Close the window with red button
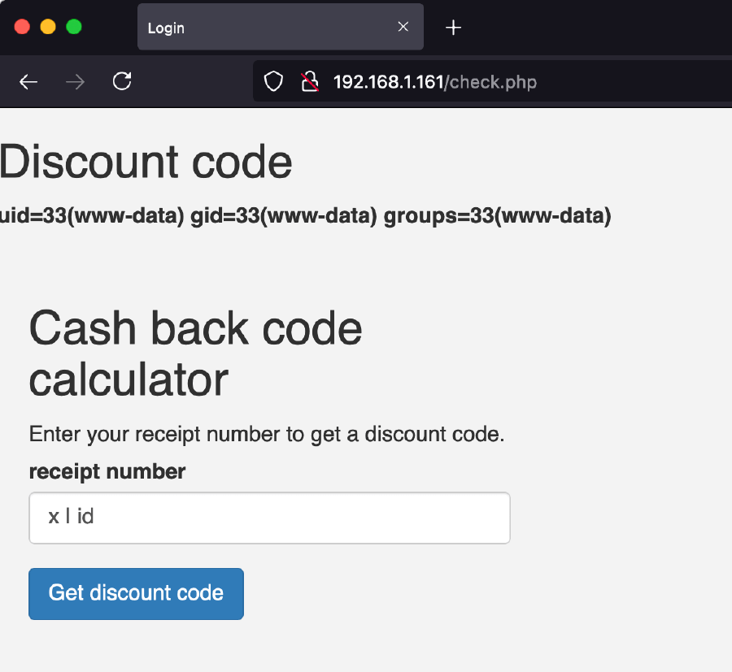Image resolution: width=732 pixels, height=672 pixels. click(22, 27)
